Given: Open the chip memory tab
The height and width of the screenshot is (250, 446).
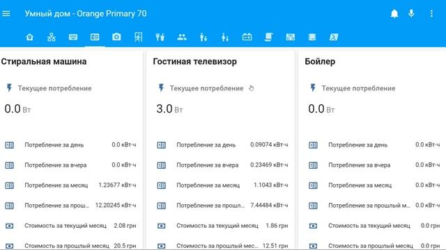Looking at the screenshot, I should (312, 37).
